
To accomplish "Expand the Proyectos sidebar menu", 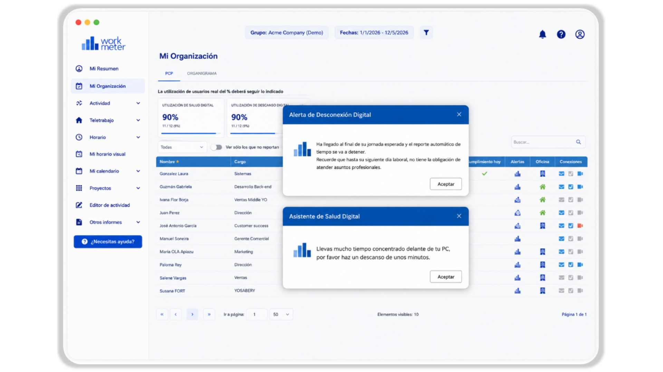I will [x=138, y=188].
